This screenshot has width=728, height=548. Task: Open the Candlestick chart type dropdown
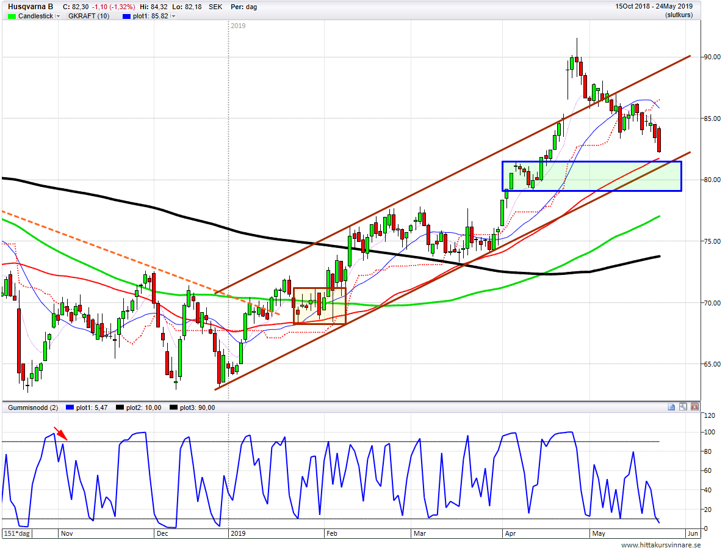58,16
